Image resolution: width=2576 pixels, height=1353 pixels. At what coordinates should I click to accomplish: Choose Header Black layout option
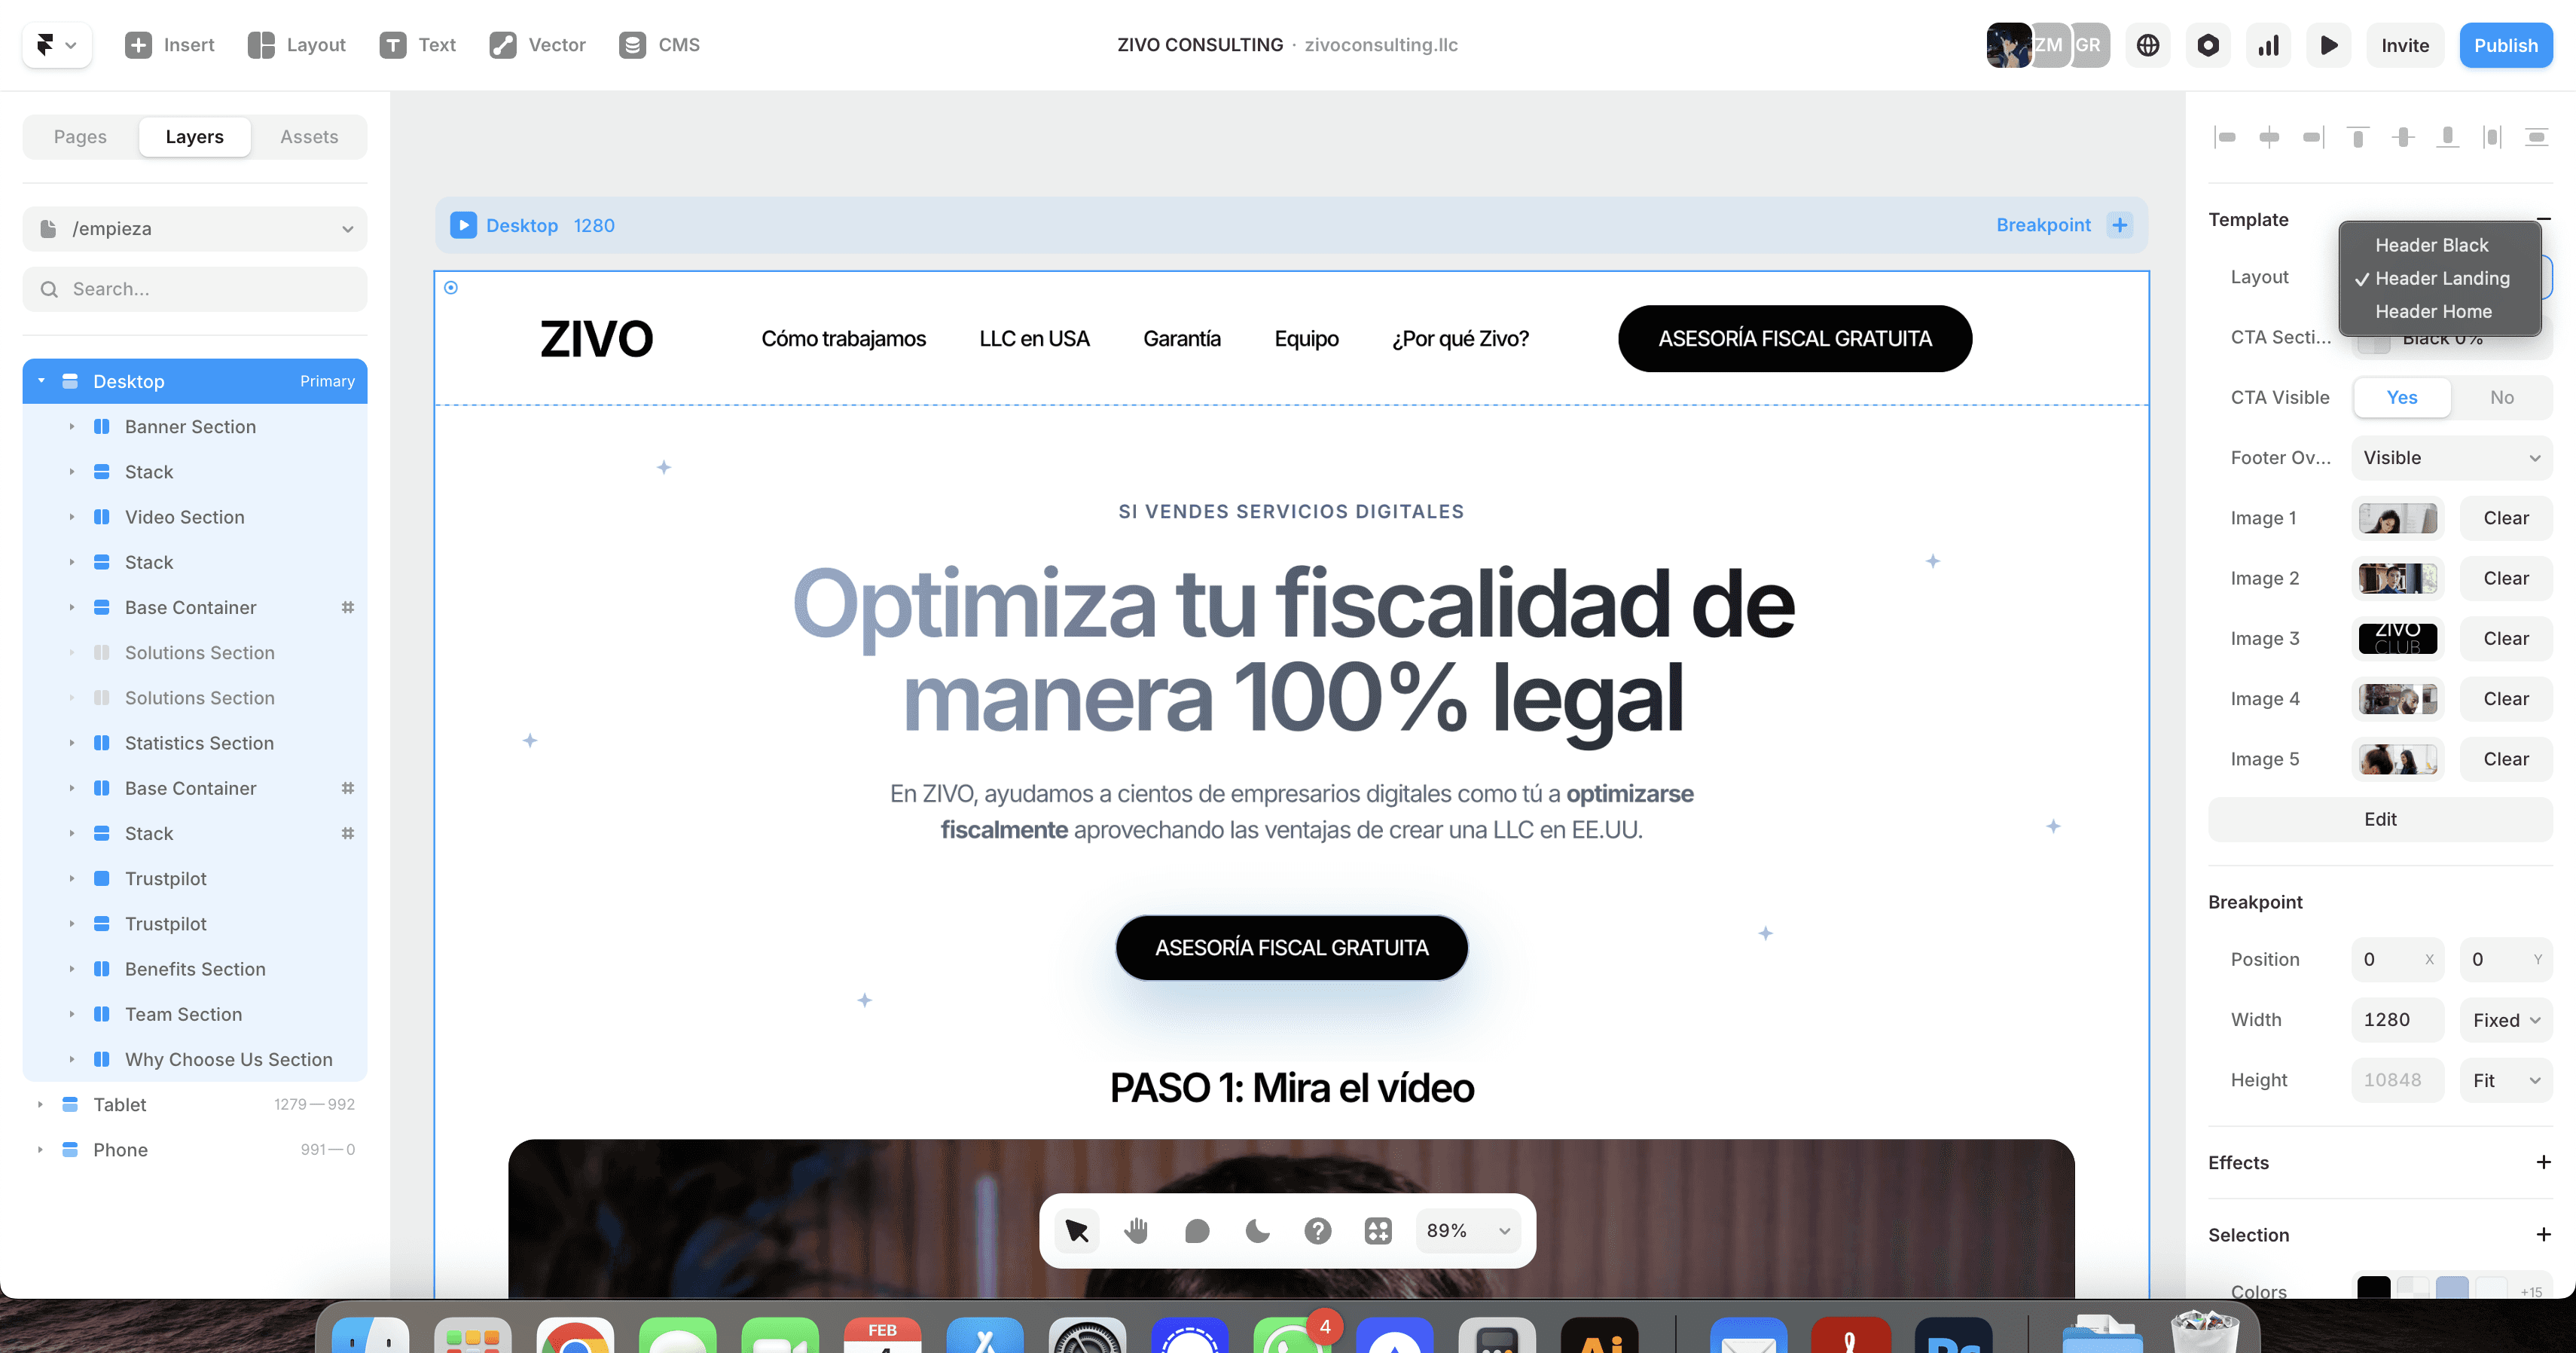2431,245
